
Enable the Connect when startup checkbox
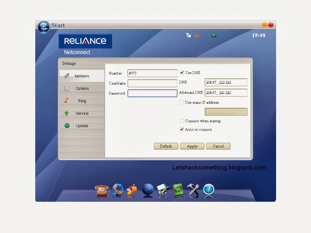(x=182, y=121)
